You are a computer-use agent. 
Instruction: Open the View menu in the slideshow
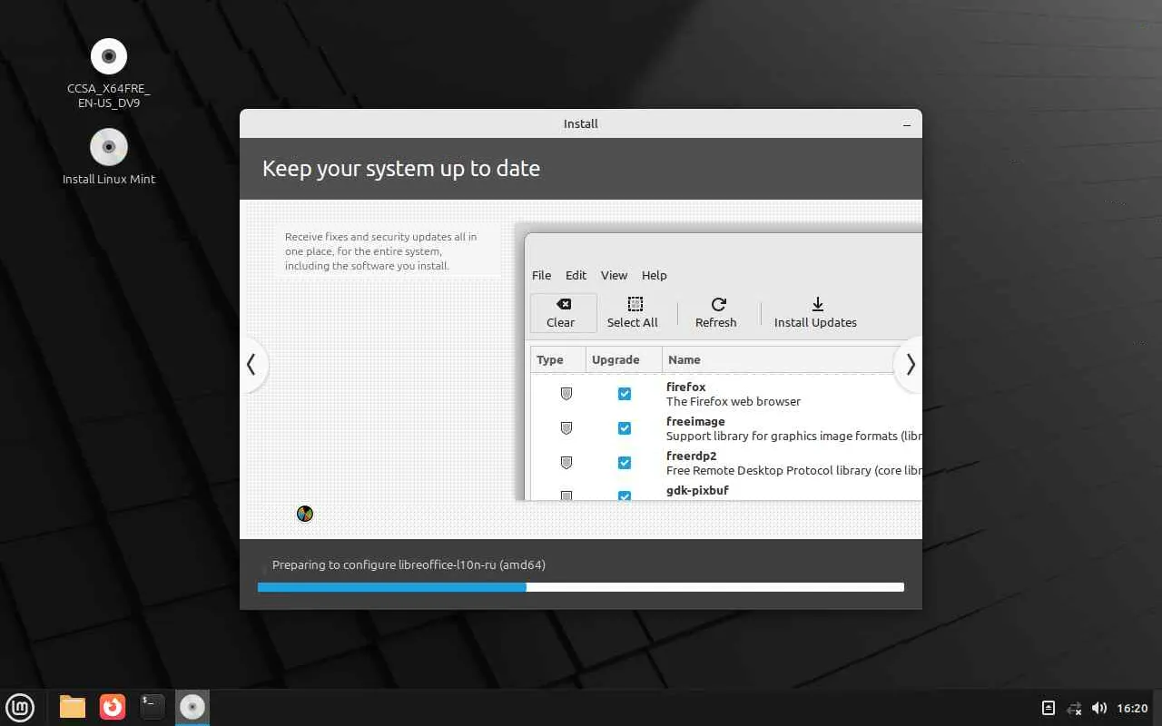[615, 275]
